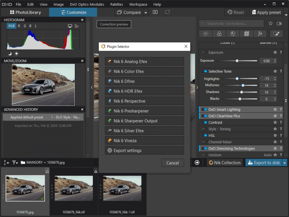This screenshot has height=217, width=289.
Task: Switch to the PhotoLibrary tab
Action: (x=25, y=12)
